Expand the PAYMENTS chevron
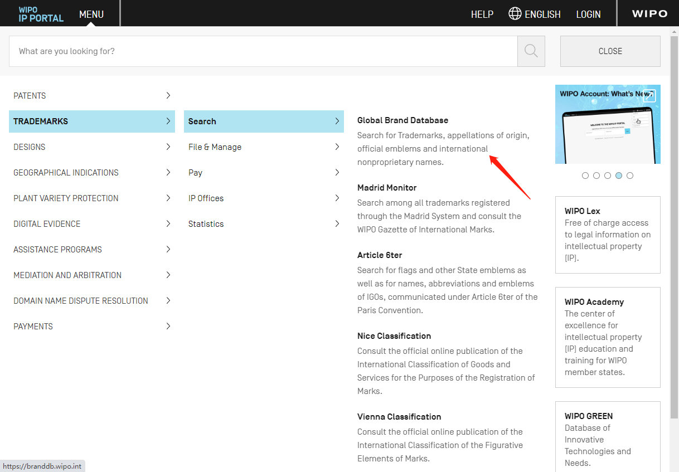Viewport: 679px width, 472px height. (x=168, y=326)
